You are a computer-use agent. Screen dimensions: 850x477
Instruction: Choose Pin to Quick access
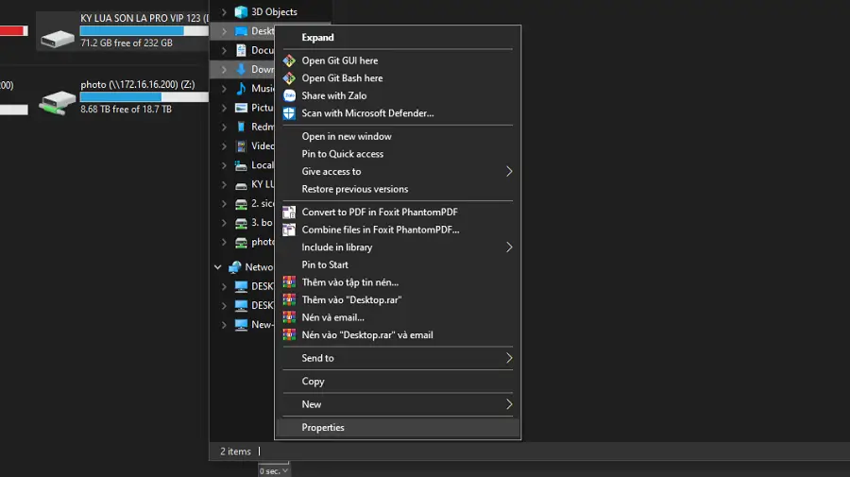[x=342, y=154]
